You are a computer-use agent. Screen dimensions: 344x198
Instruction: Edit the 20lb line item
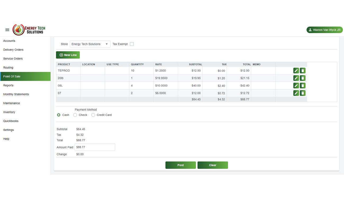point(296,78)
